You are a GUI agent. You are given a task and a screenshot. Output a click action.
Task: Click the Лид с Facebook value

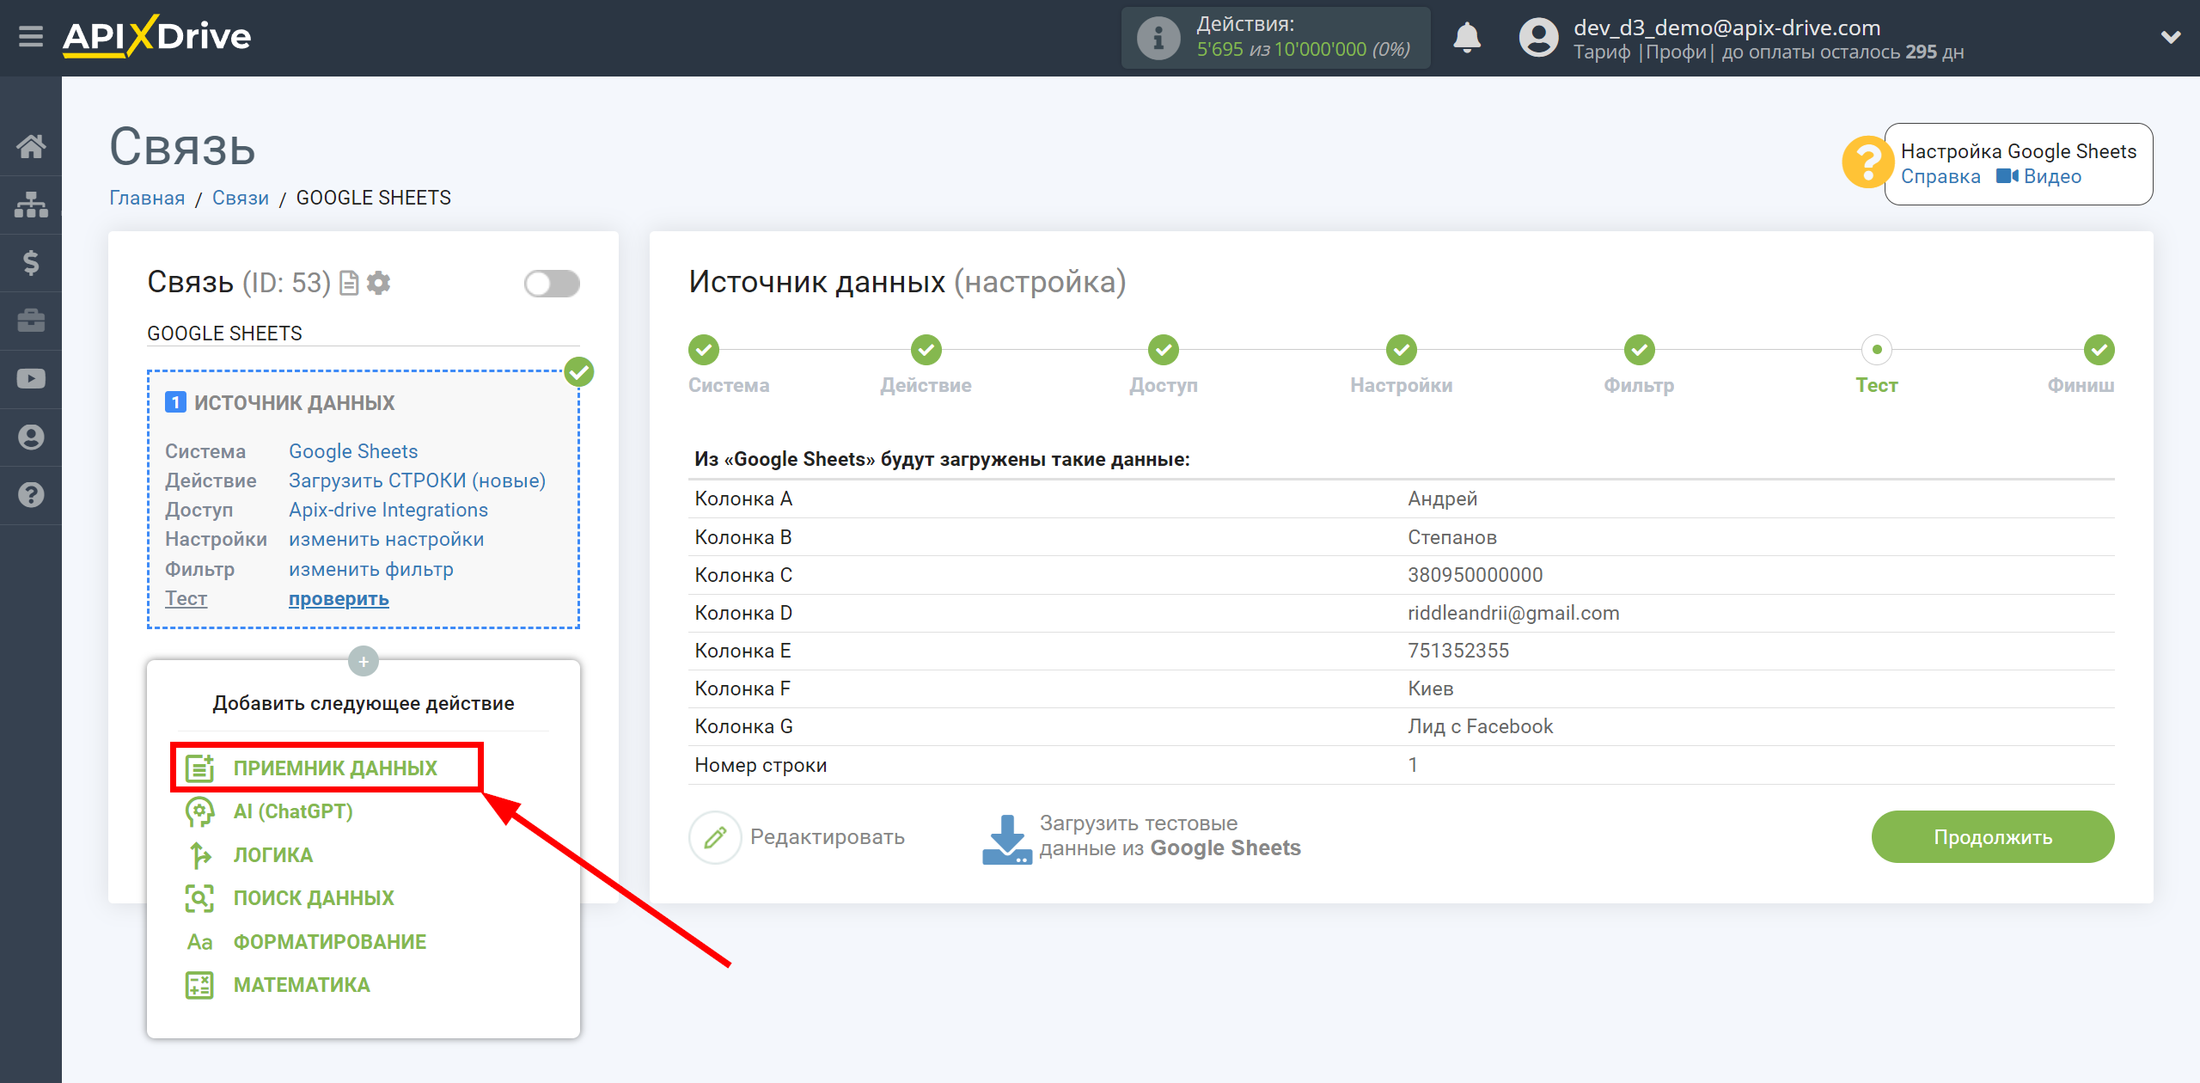pos(1480,726)
